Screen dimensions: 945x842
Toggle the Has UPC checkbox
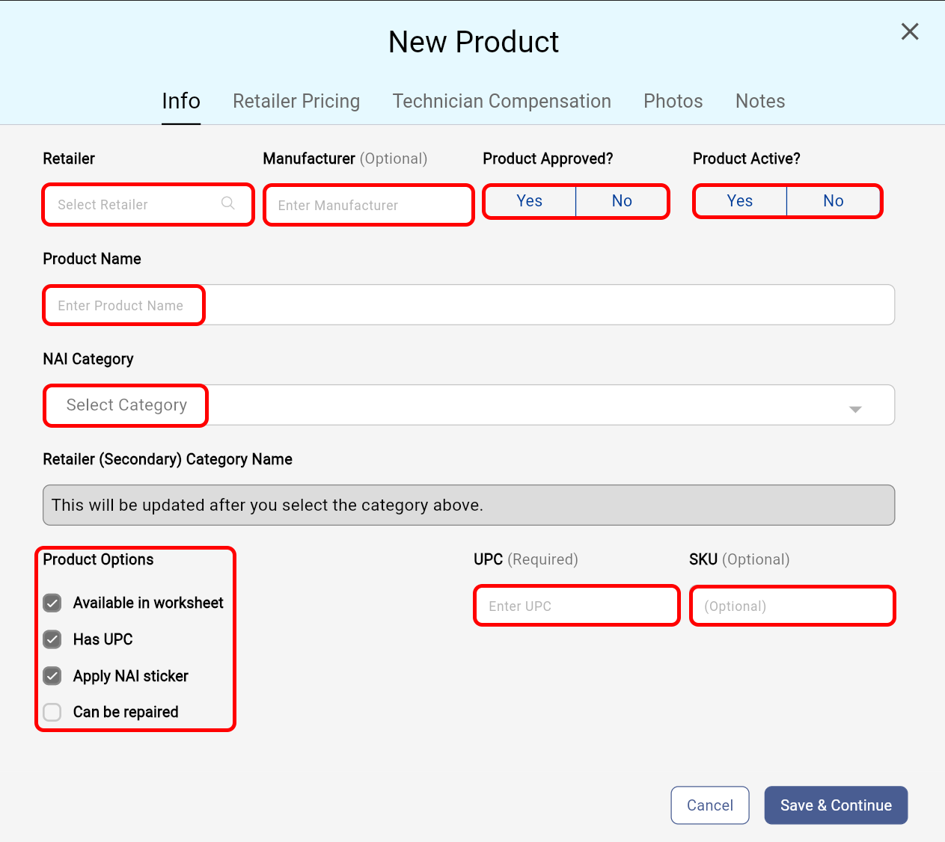coord(52,639)
